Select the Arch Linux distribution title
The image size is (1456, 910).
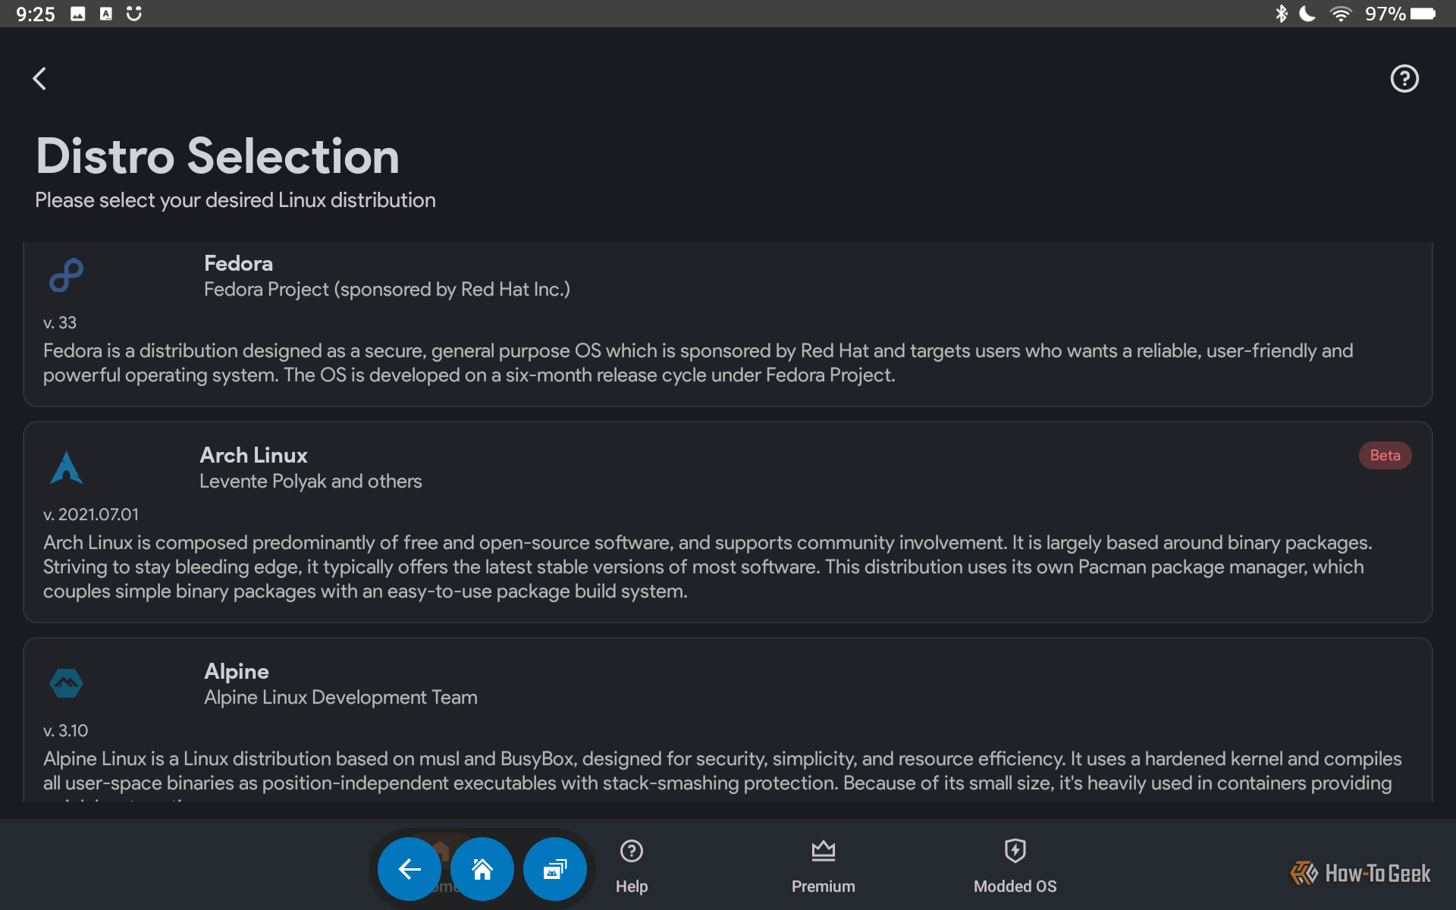click(x=253, y=455)
